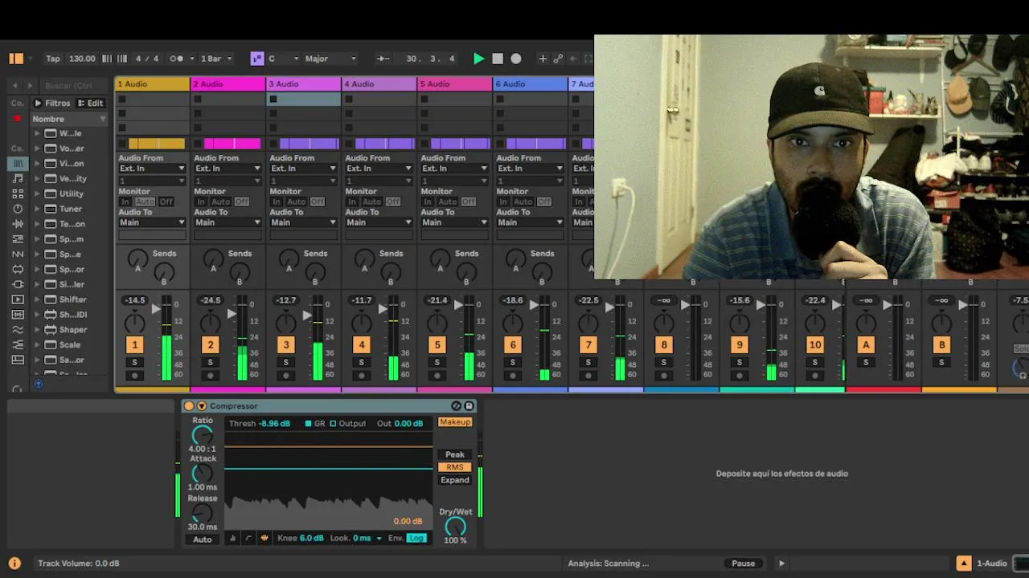Expand the Tuner device folder
This screenshot has width=1029, height=578.
(x=36, y=209)
